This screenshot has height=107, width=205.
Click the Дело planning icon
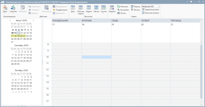click(x=5, y=8)
